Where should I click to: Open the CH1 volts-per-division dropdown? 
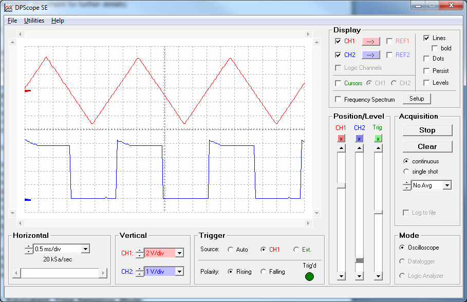pos(180,253)
